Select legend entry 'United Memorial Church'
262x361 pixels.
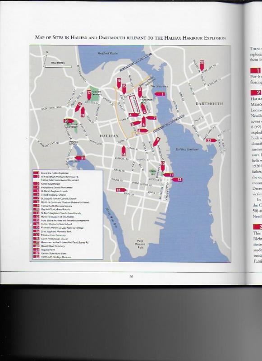tap(50, 195)
